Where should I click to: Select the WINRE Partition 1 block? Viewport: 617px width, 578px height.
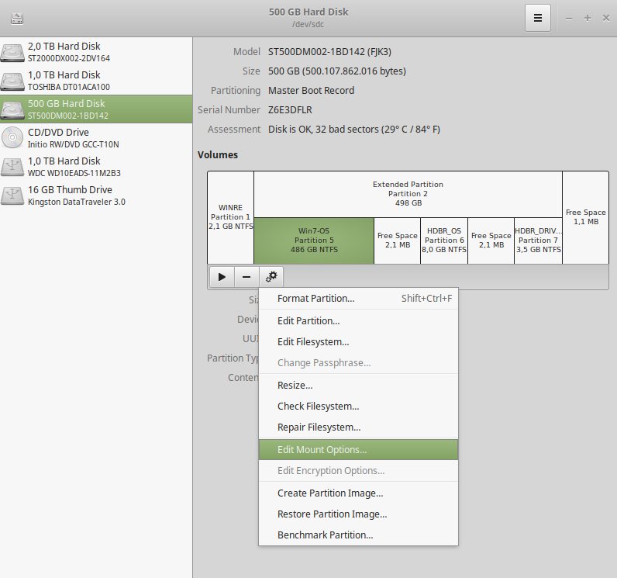[x=230, y=217]
